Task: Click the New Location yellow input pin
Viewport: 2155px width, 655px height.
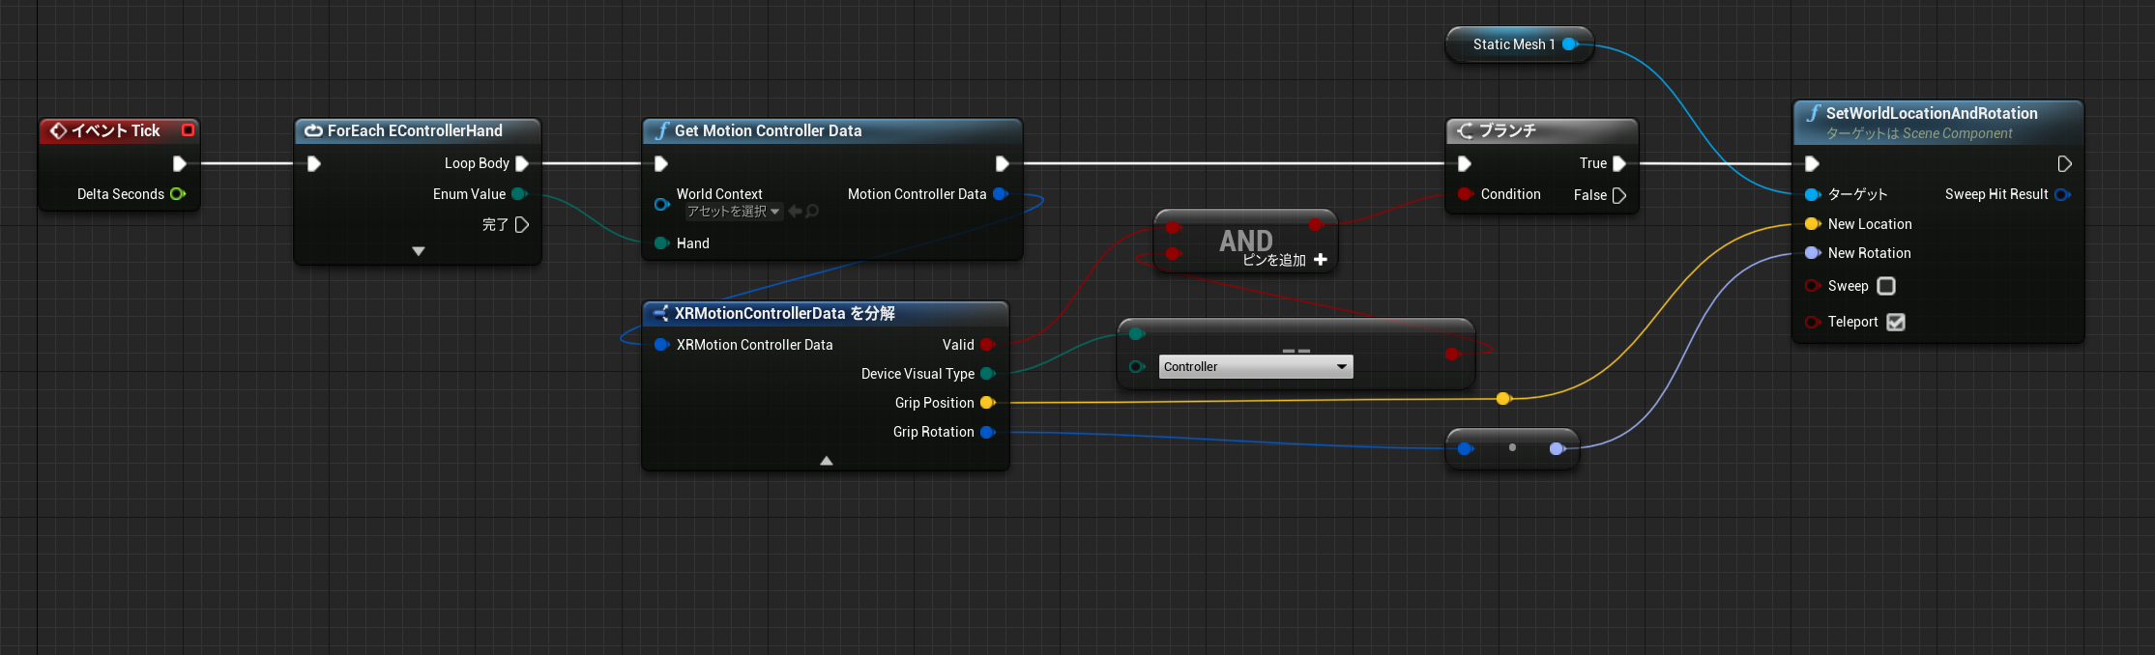Action: 1813,224
